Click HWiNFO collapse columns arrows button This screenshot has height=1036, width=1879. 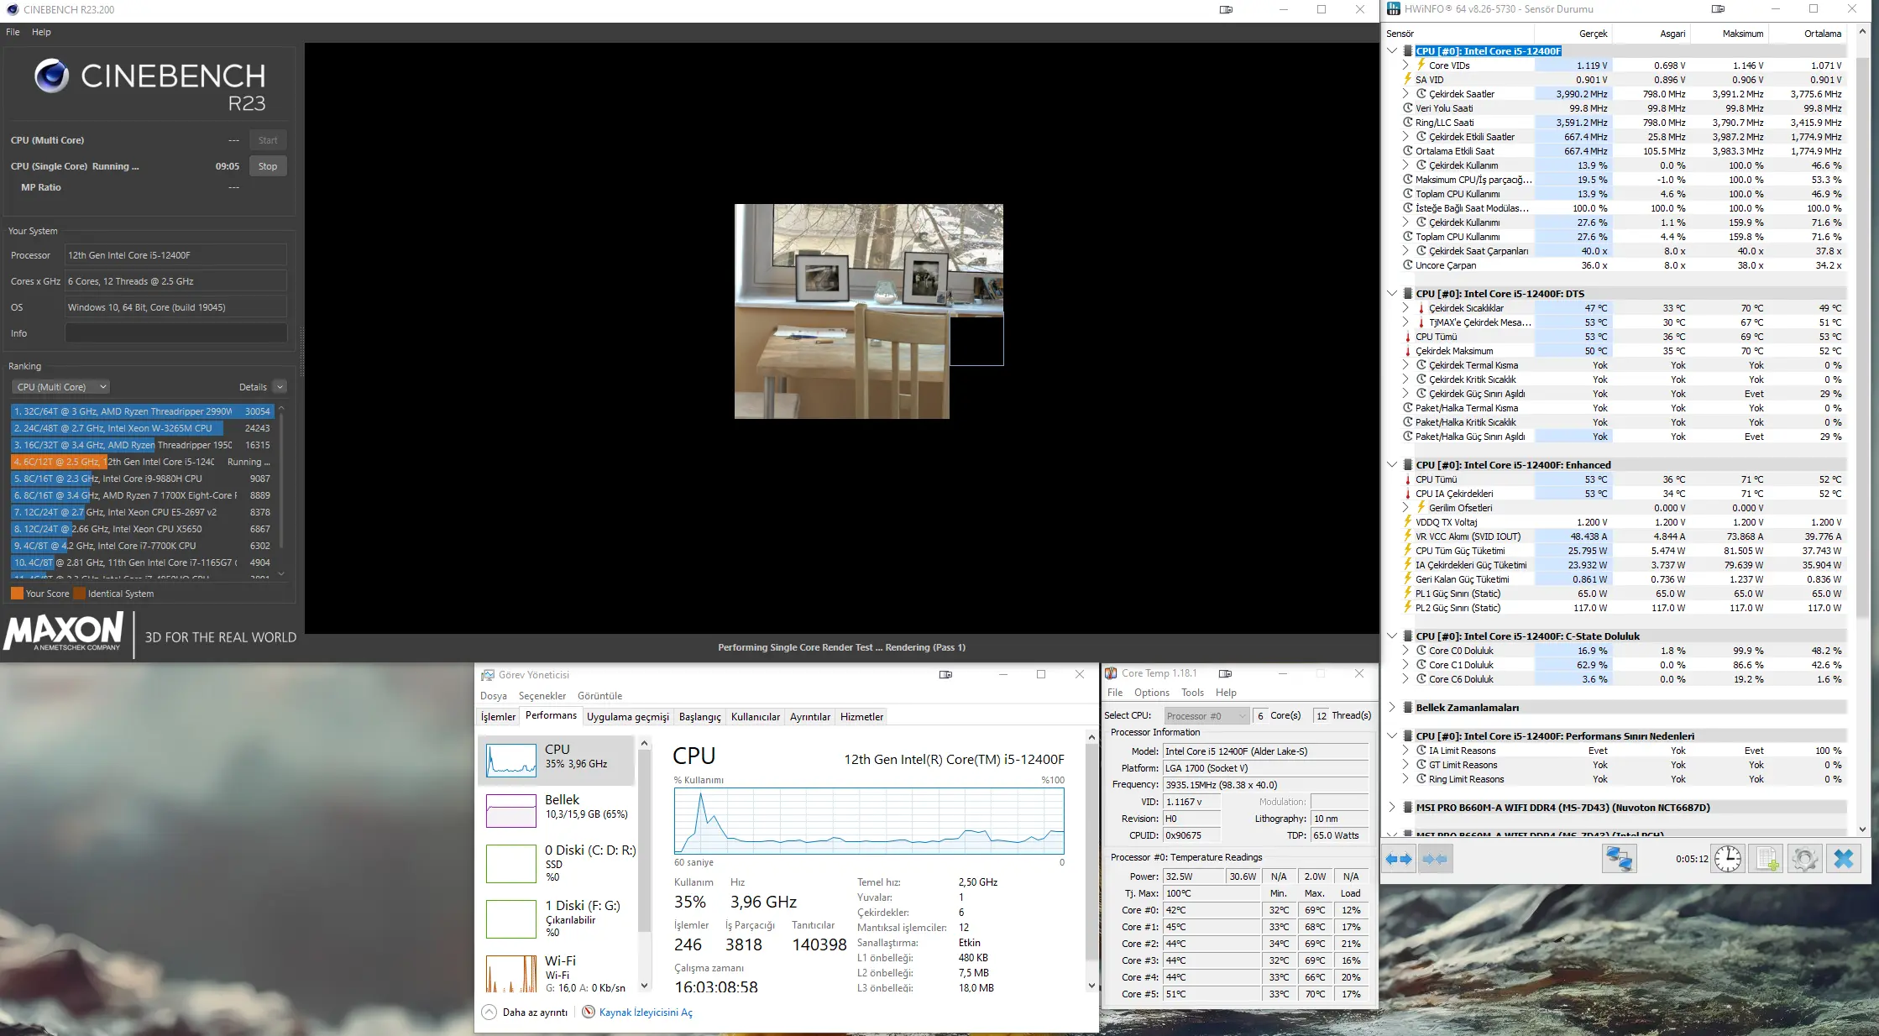coord(1435,859)
